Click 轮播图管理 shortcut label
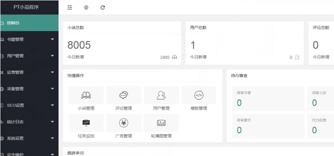The image size is (334, 156). pyautogui.click(x=161, y=136)
